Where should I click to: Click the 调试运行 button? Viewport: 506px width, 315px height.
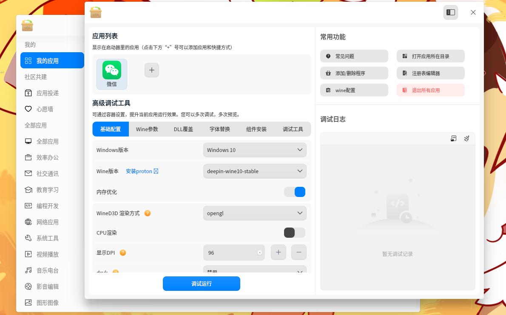click(x=202, y=284)
